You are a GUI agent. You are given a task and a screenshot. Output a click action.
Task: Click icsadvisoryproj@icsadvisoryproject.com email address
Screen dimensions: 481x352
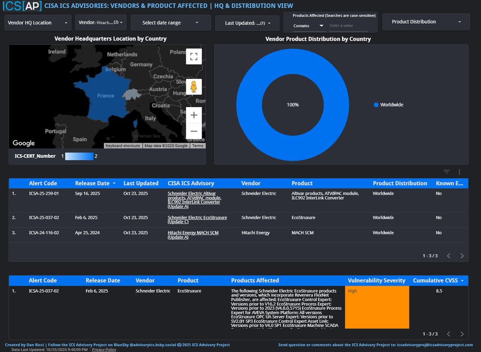click(435, 345)
